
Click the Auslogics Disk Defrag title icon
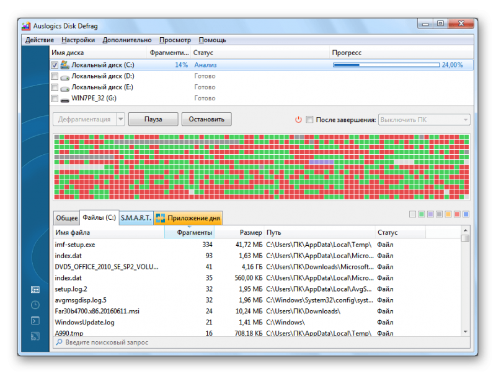[26, 26]
